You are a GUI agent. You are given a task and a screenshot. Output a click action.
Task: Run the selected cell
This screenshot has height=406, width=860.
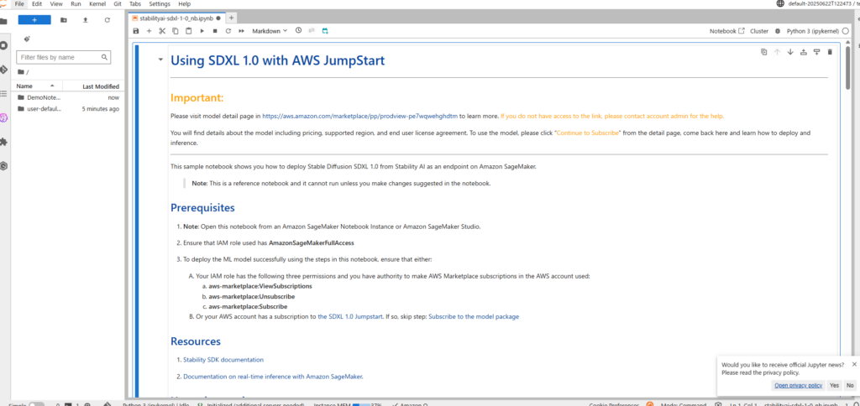(202, 31)
